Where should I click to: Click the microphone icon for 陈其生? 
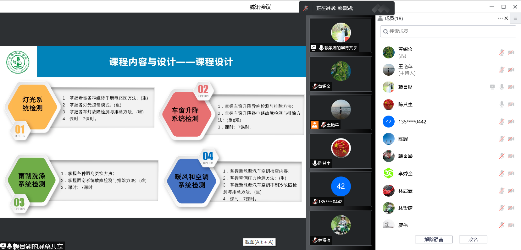pyautogui.click(x=502, y=104)
